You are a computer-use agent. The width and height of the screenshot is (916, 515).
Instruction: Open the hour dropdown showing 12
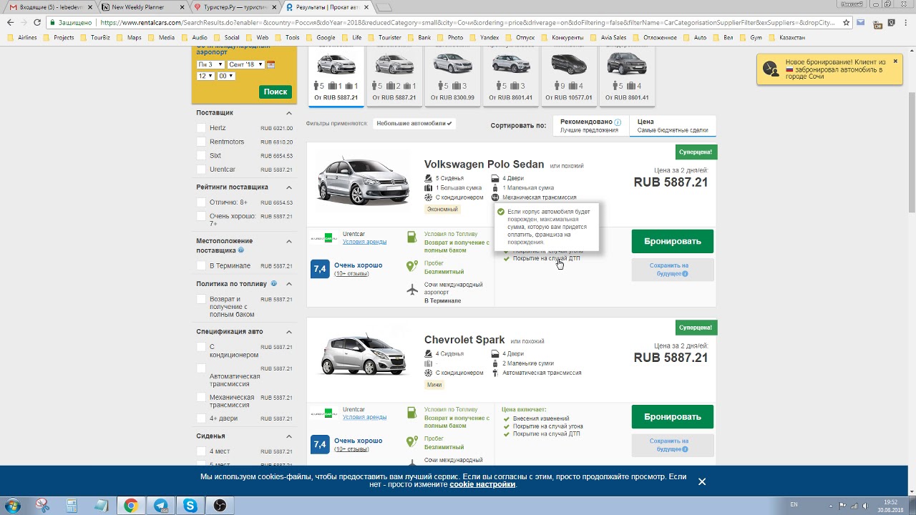(x=205, y=76)
